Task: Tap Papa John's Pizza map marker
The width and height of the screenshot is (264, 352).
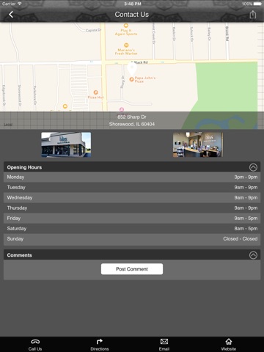Action: [131, 79]
